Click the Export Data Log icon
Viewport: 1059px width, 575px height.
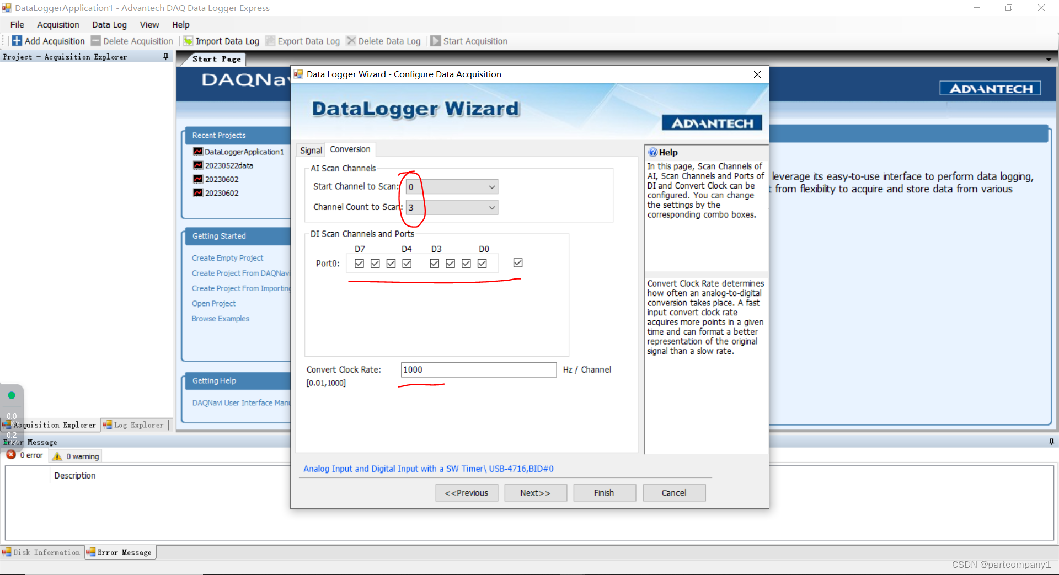[x=270, y=41]
